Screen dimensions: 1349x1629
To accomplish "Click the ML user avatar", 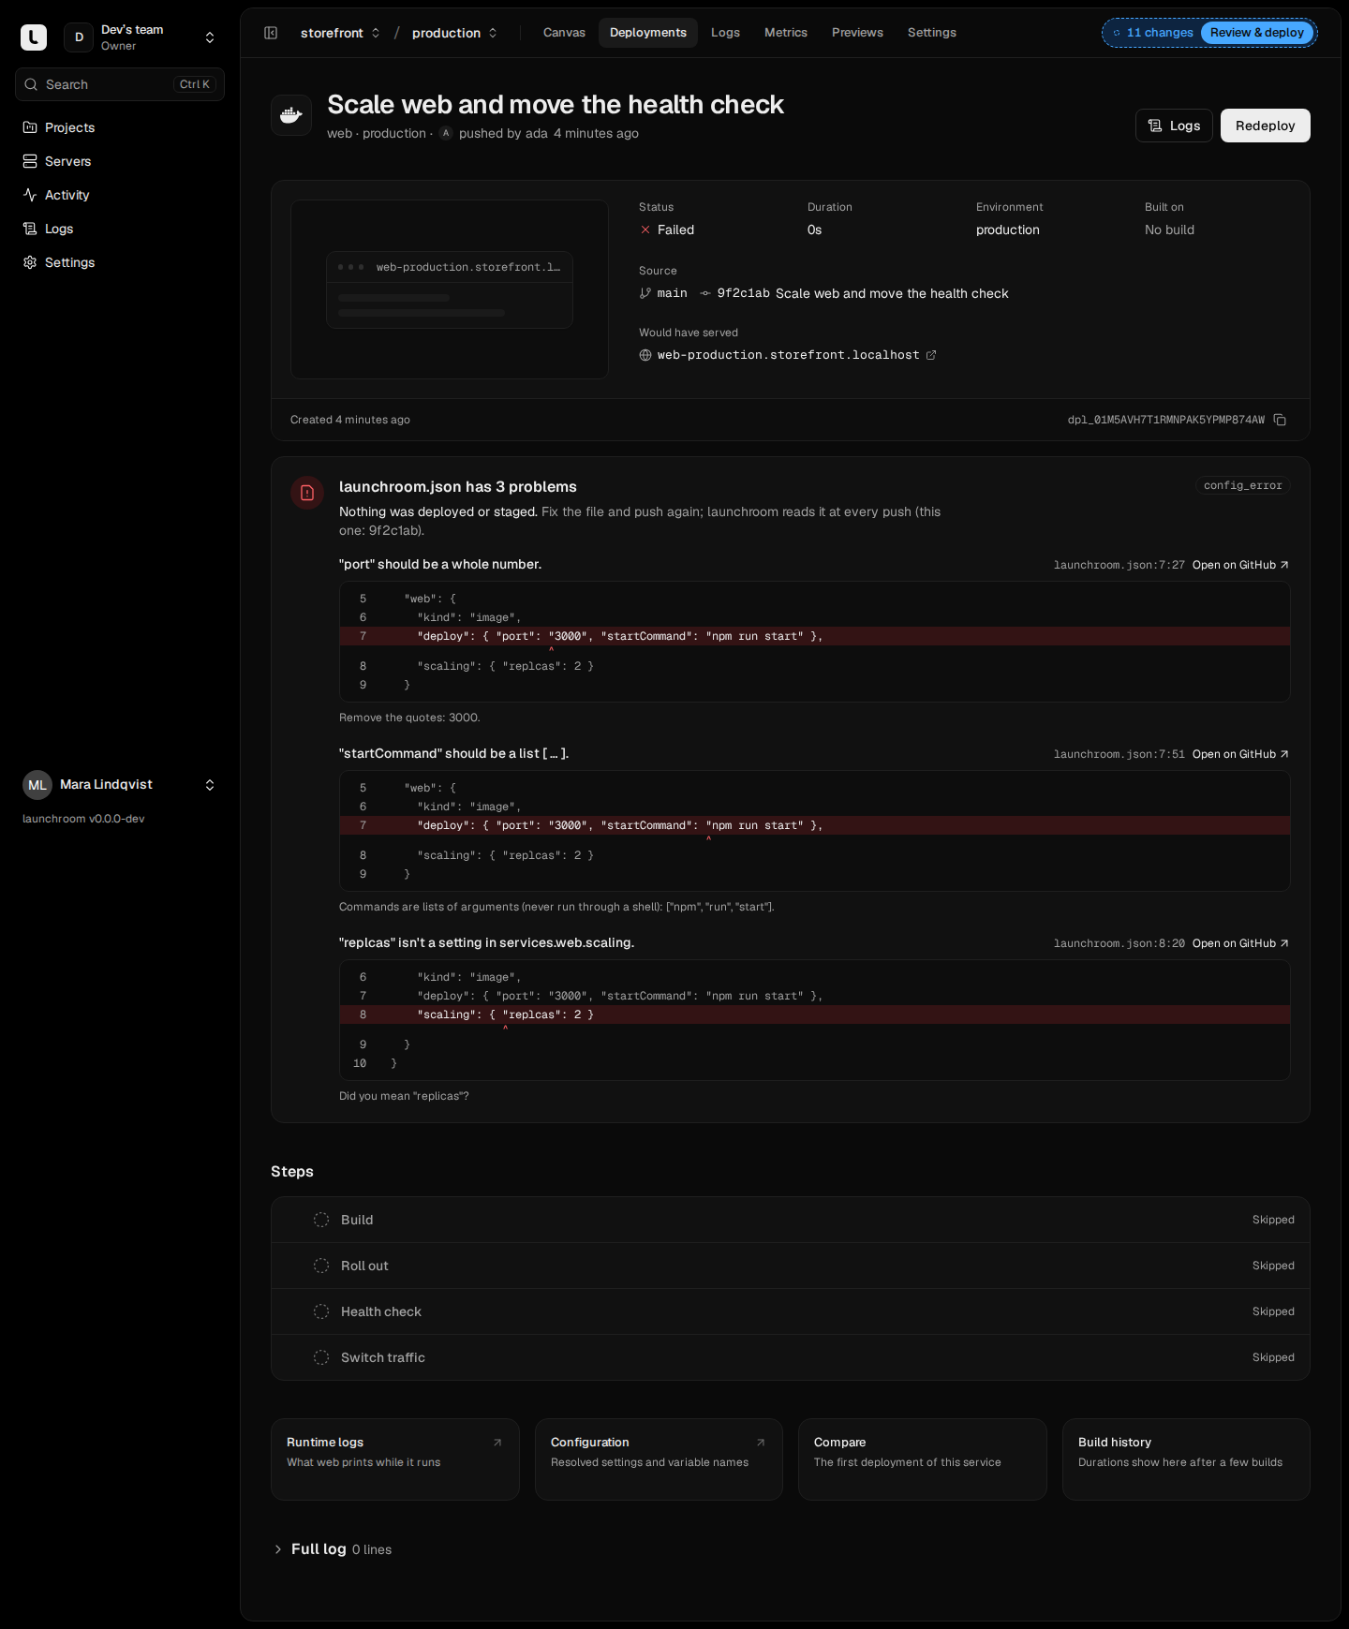I will tap(37, 785).
